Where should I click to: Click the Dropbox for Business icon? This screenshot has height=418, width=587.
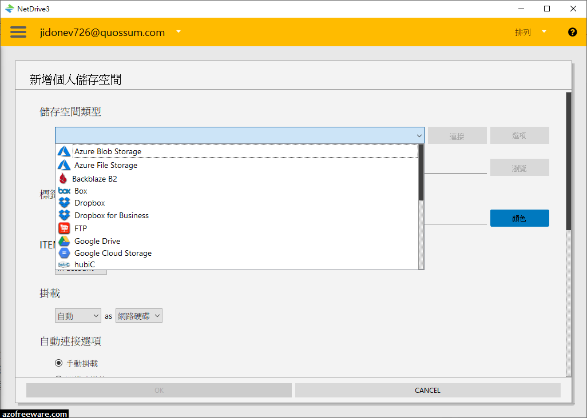pyautogui.click(x=65, y=215)
